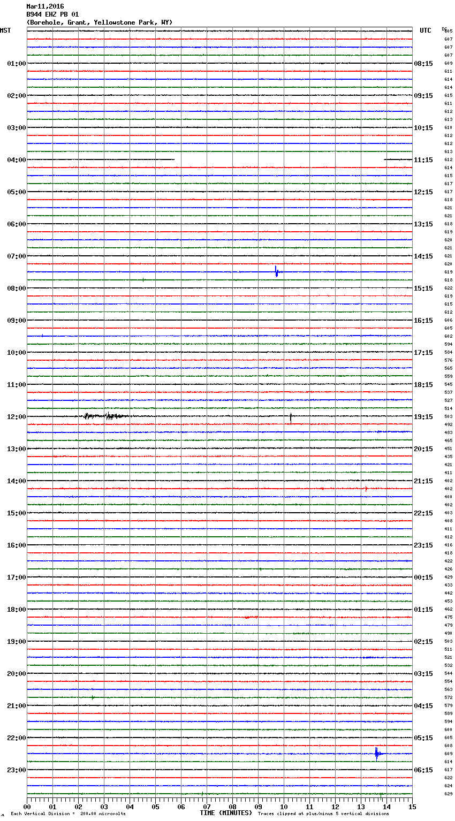Image resolution: width=455 pixels, height=821 pixels.
Task: Click the 05:15 UTC time label
Action: (423, 738)
